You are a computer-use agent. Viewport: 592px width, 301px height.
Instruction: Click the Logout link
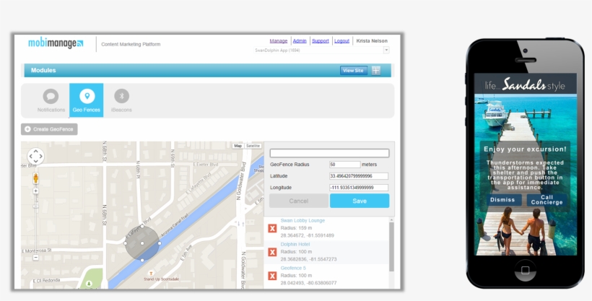pyautogui.click(x=341, y=41)
